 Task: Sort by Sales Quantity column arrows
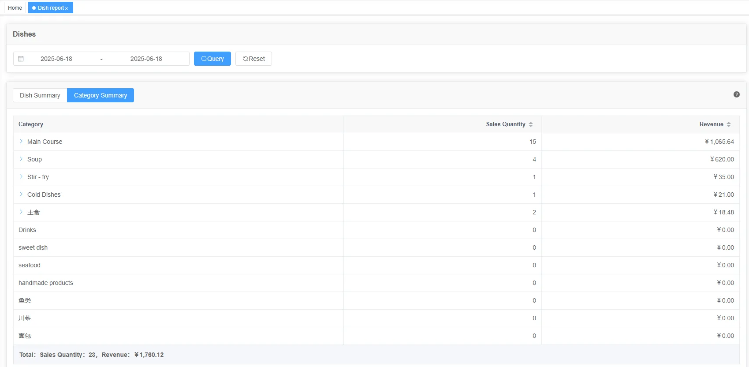pyautogui.click(x=531, y=124)
